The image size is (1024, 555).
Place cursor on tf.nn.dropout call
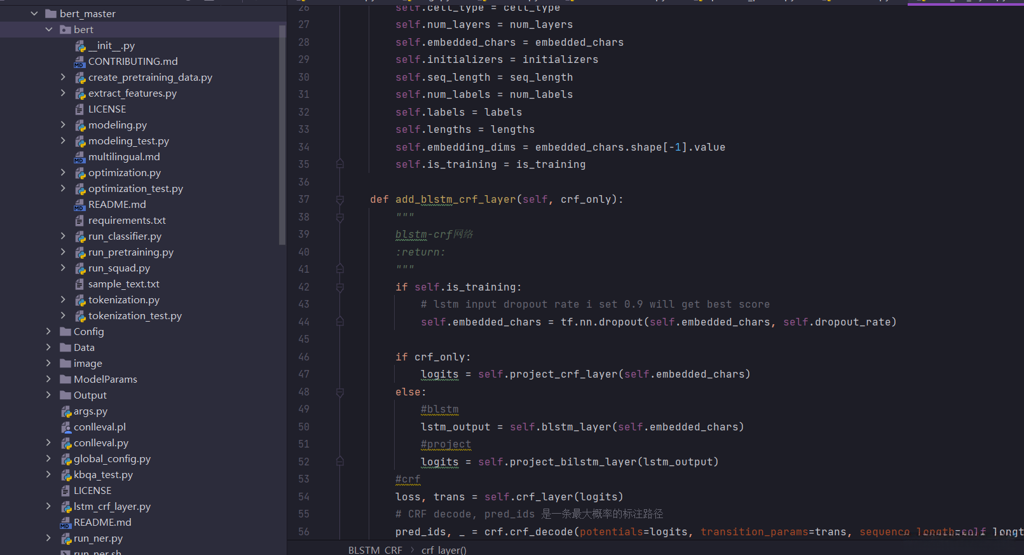601,322
